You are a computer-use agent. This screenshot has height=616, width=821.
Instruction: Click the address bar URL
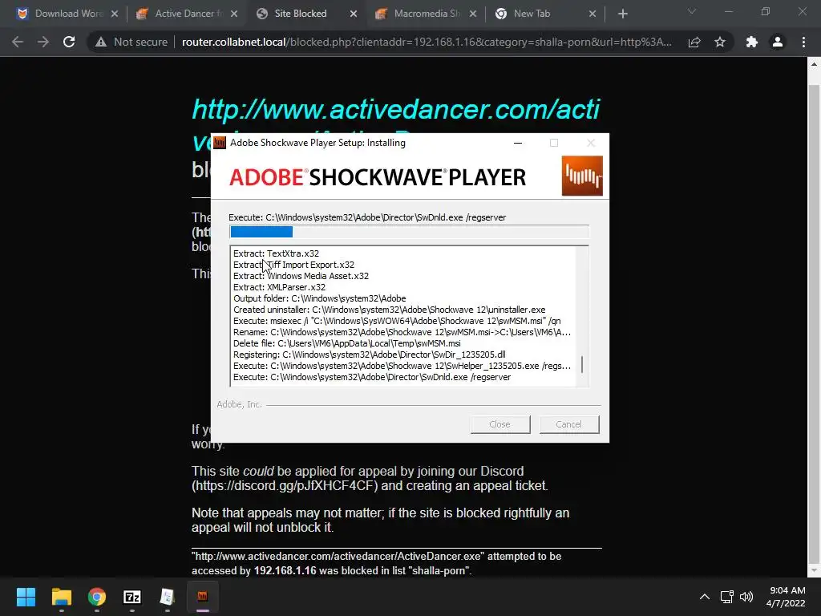point(427,42)
